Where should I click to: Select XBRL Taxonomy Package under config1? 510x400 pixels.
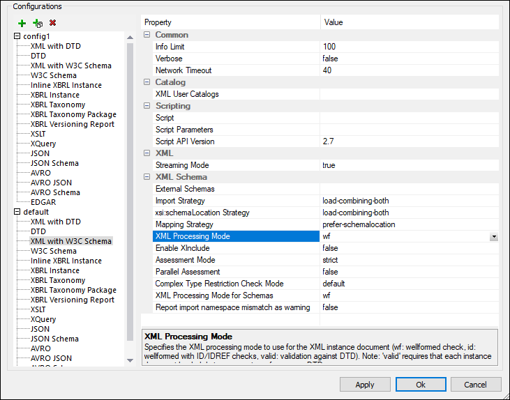tap(73, 114)
